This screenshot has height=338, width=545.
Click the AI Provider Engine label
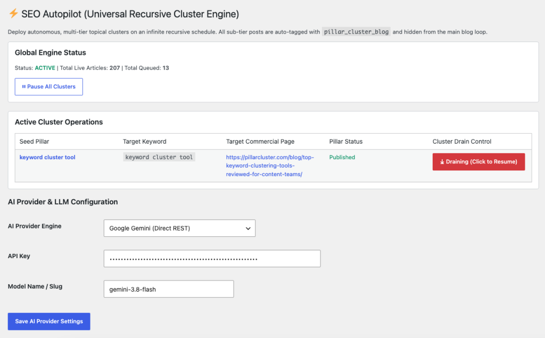[x=35, y=226]
